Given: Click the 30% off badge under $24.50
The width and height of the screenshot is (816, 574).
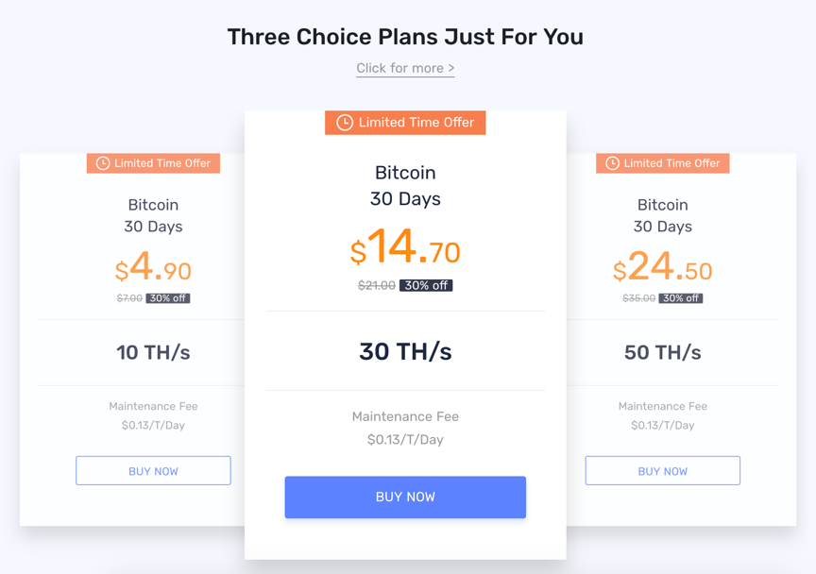Looking at the screenshot, I should click(680, 298).
